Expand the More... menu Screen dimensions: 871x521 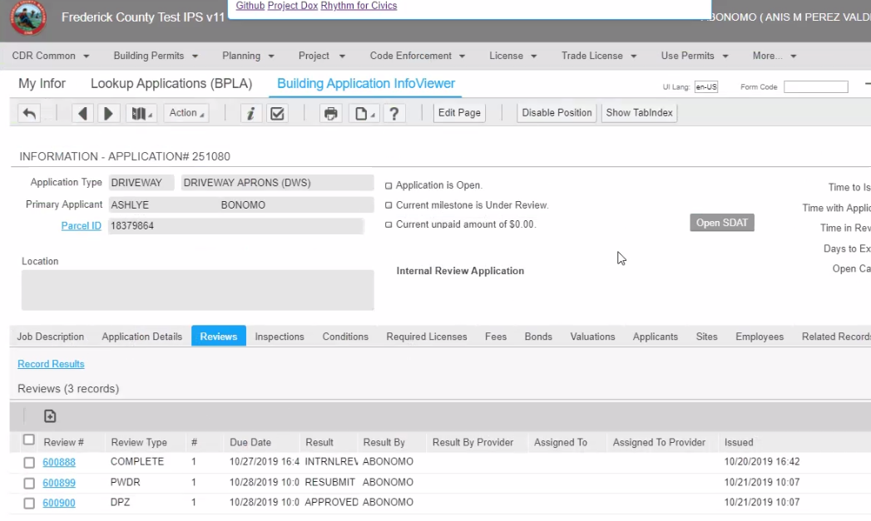pyautogui.click(x=774, y=56)
